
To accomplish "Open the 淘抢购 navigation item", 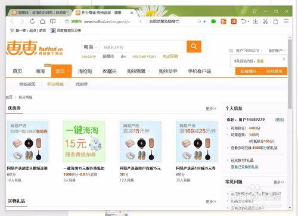I will pos(85,71).
